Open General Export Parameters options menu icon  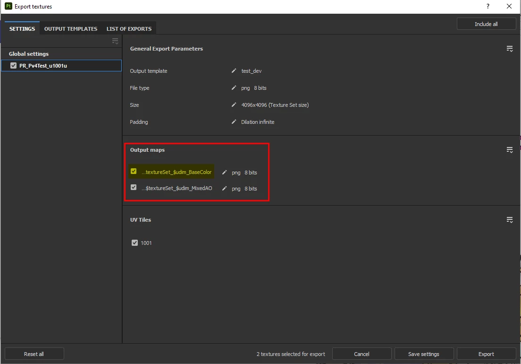coord(509,49)
